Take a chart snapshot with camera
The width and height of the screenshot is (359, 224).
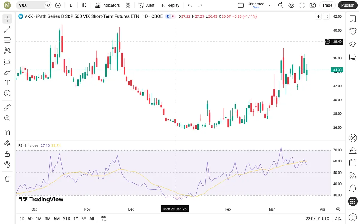[x=313, y=5]
